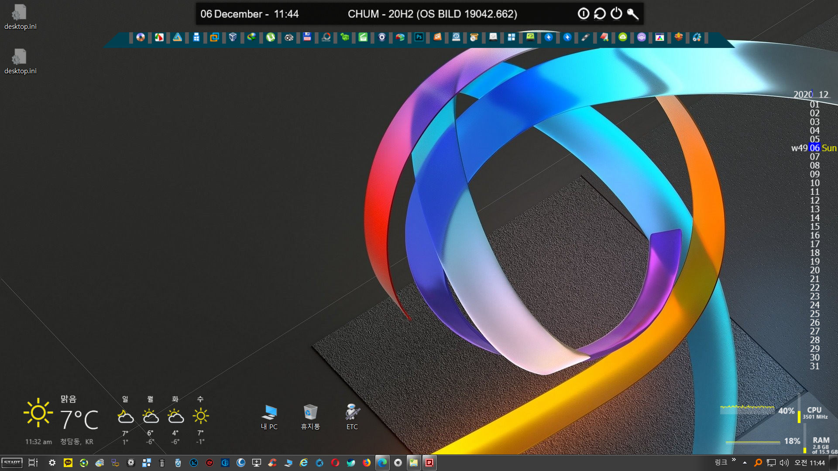838x471 pixels.
Task: Switch to the red square app on taskbar
Action: (x=429, y=463)
